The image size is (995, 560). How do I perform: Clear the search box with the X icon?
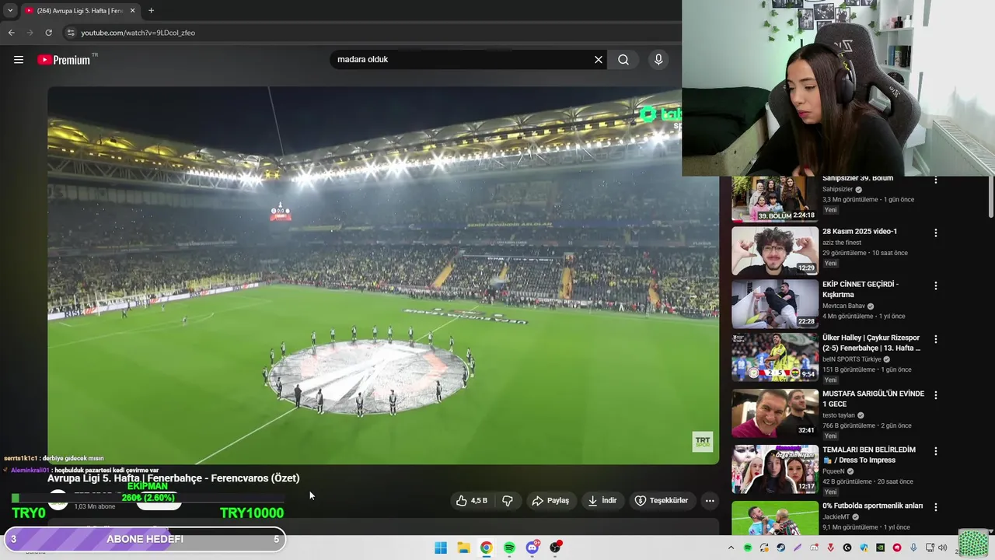[599, 60]
